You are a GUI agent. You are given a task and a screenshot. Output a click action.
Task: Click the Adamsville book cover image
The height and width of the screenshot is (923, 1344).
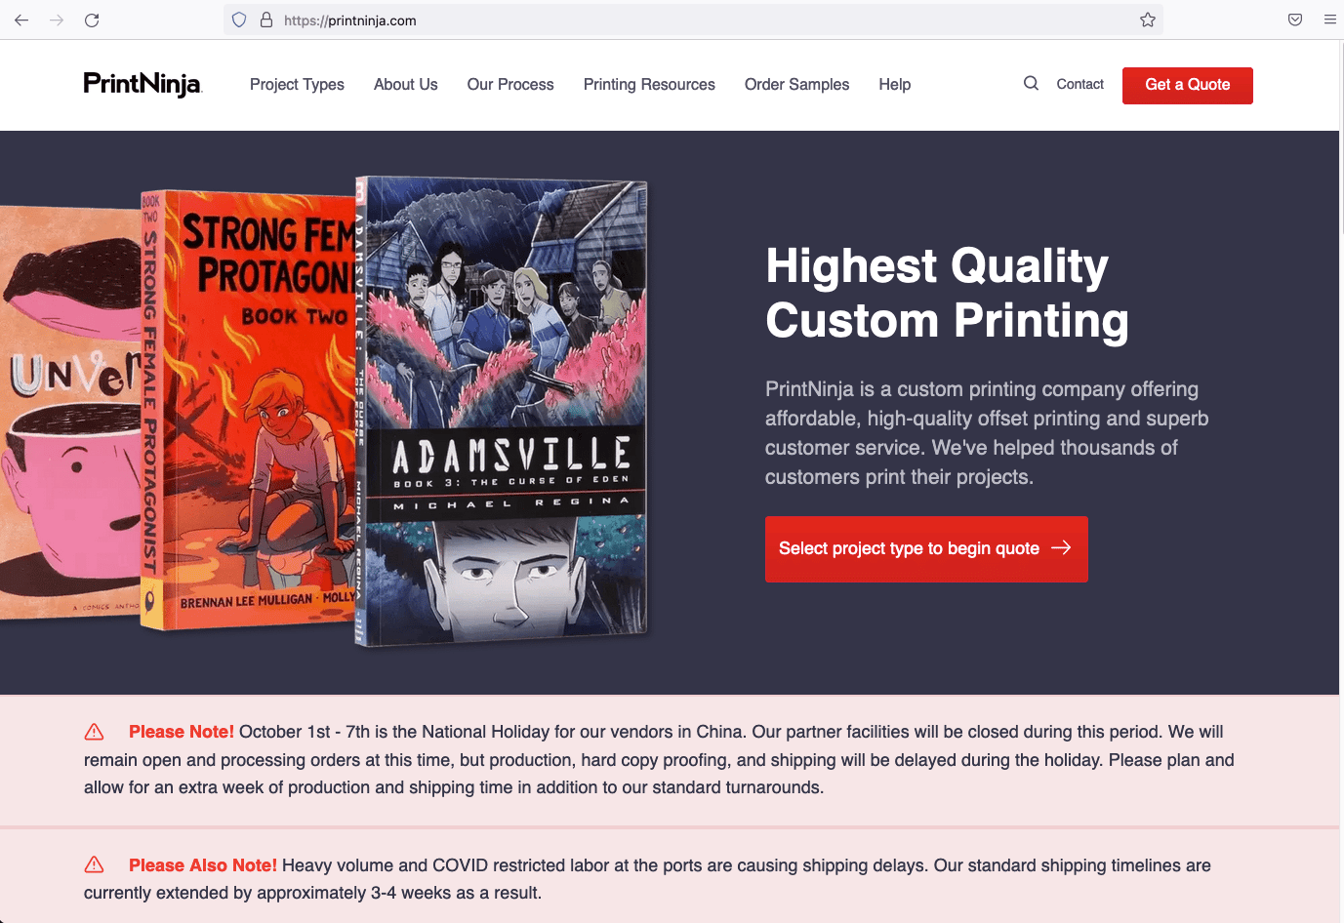click(x=503, y=410)
